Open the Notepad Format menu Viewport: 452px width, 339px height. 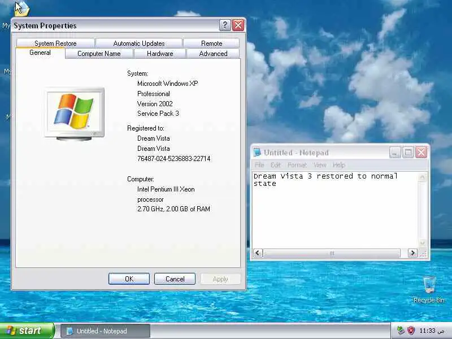[297, 165]
